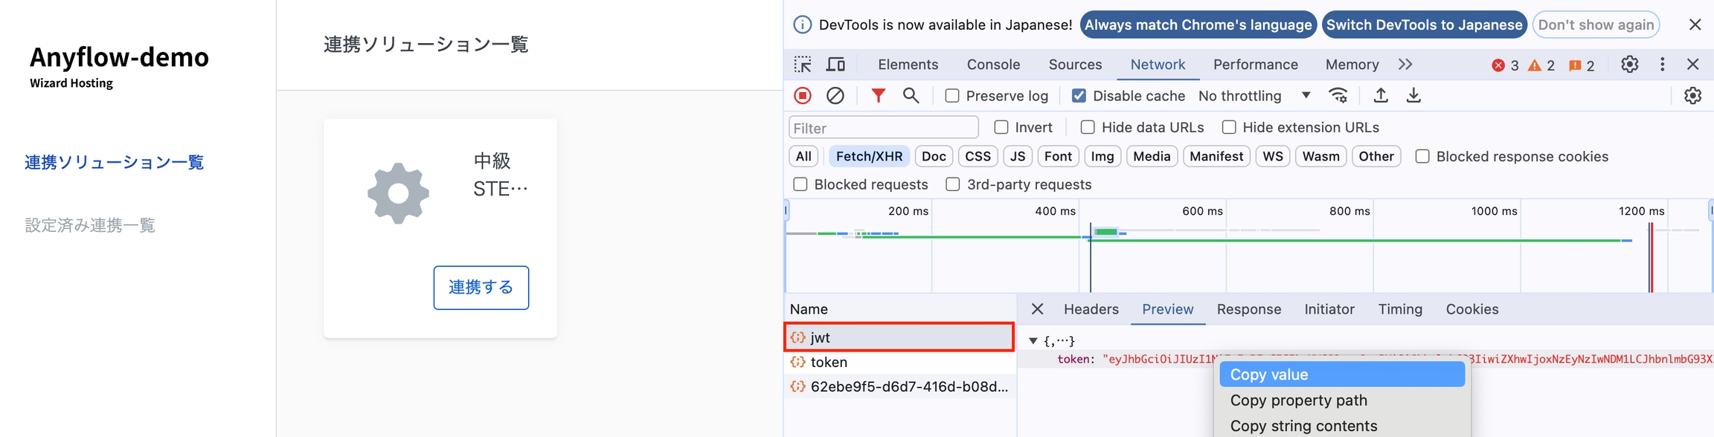This screenshot has width=1714, height=437.
Task: Toggle the device toolbar icon
Action: 835,65
